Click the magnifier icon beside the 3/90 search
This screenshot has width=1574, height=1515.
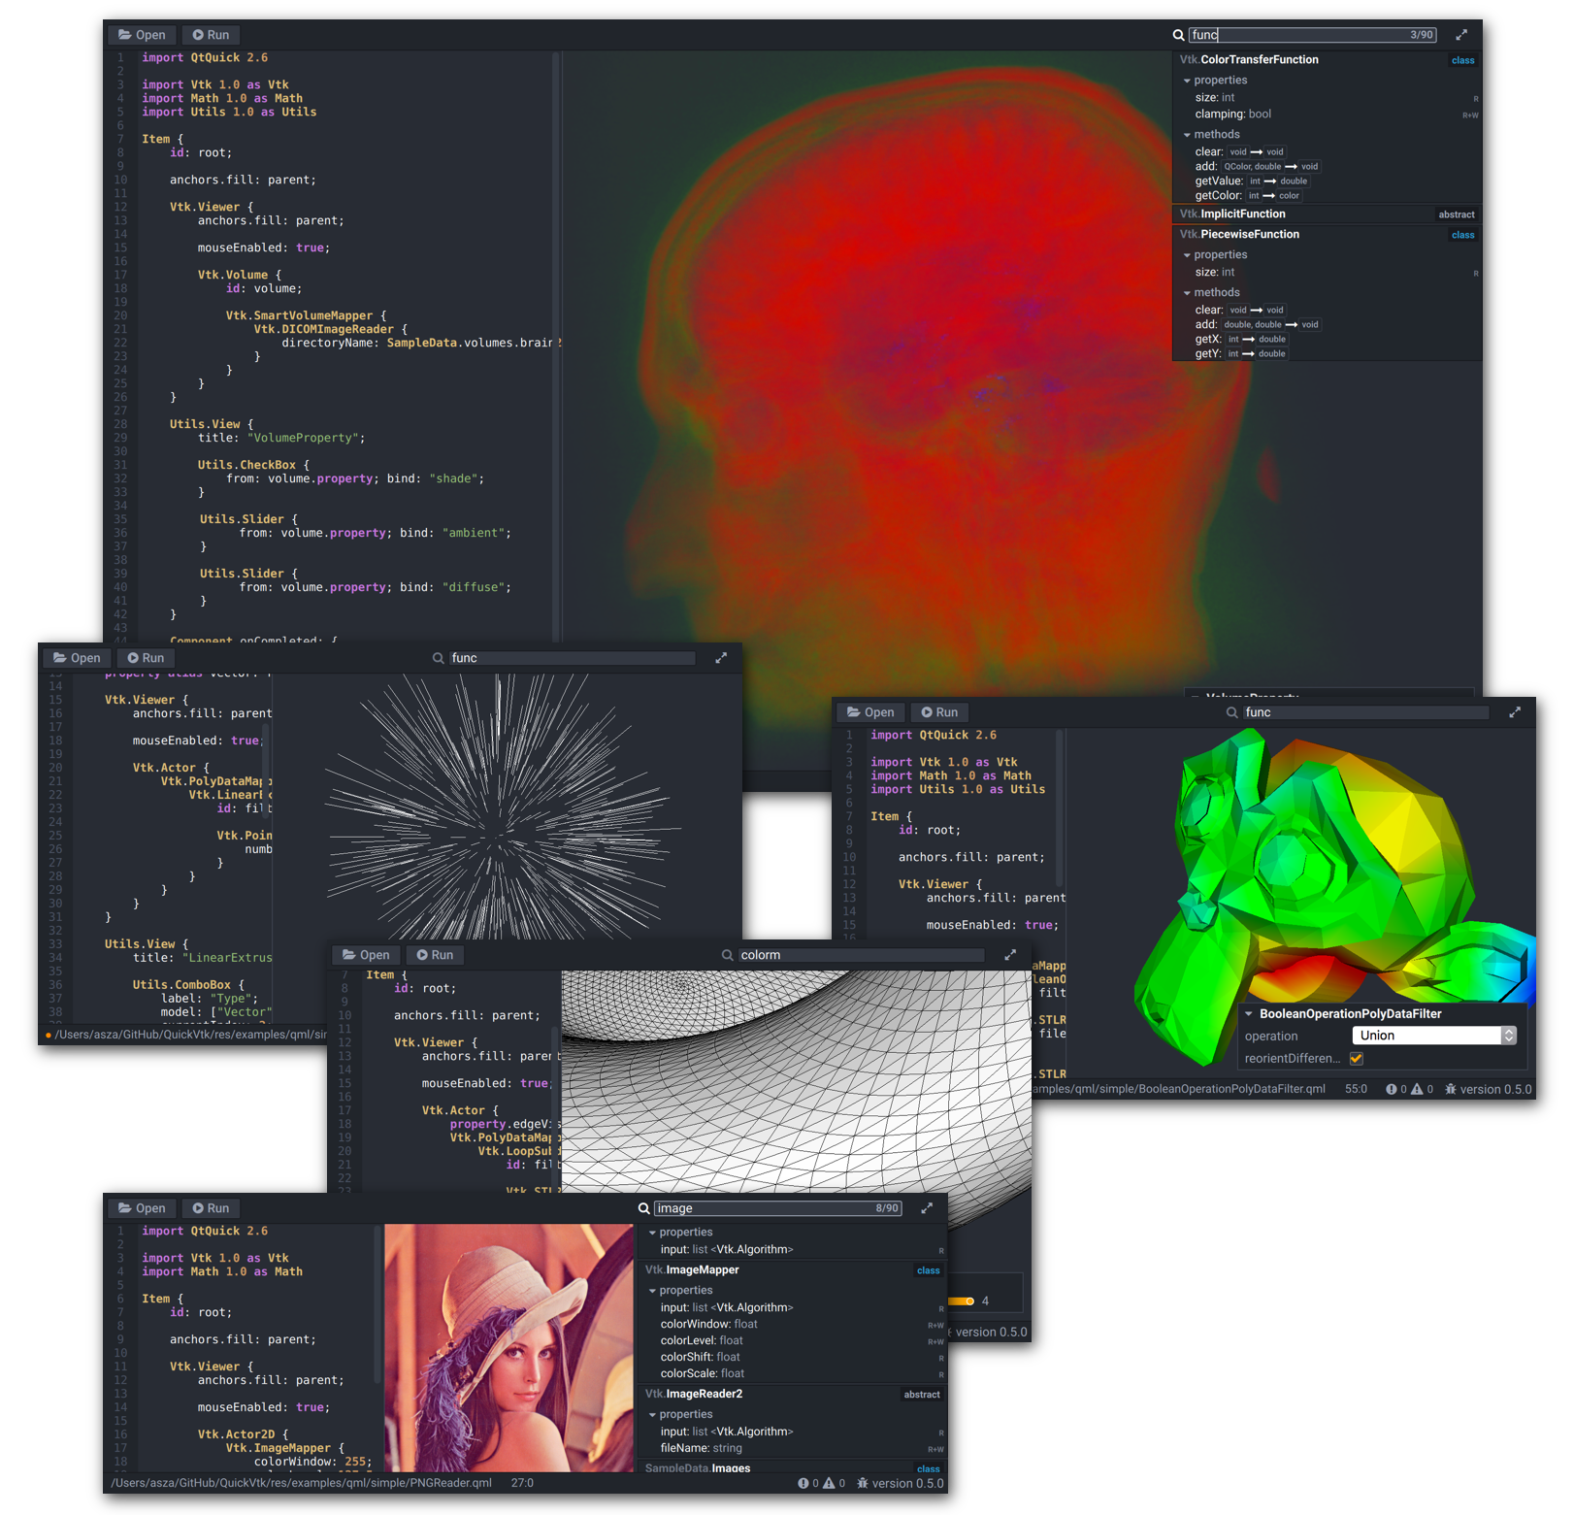coord(1178,35)
